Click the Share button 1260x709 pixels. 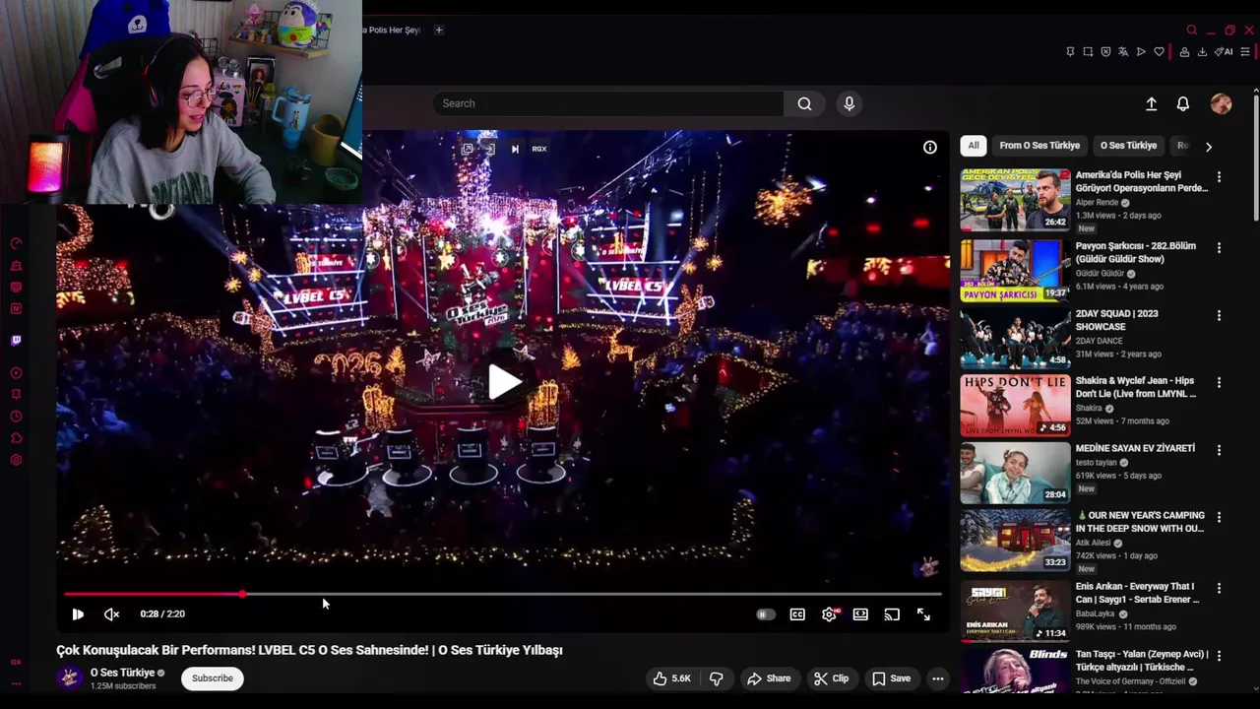[769, 678]
